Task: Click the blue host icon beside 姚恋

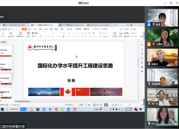Action: tap(149, 25)
